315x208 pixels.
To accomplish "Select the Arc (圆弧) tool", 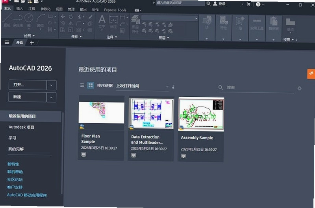I will [x=41, y=21].
